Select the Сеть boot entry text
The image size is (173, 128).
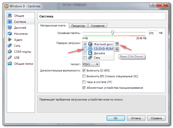pyautogui.click(x=97, y=58)
